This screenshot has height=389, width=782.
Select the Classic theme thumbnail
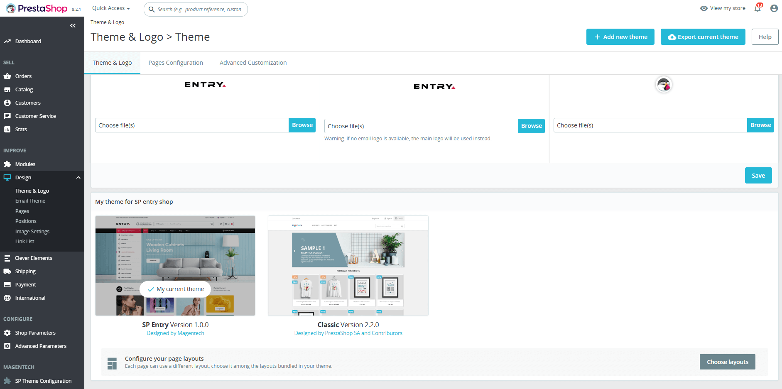[x=348, y=266]
